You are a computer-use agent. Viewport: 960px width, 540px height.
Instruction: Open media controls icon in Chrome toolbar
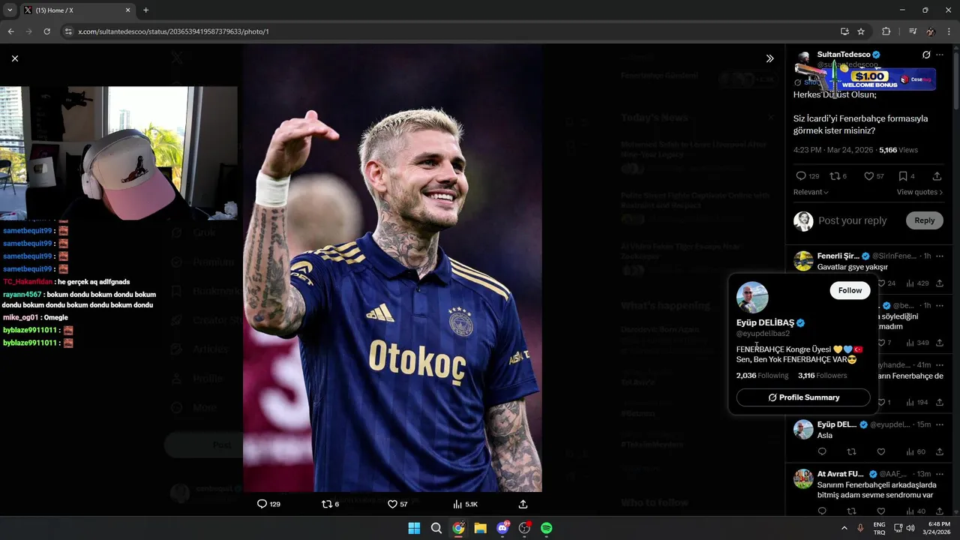coord(913,31)
